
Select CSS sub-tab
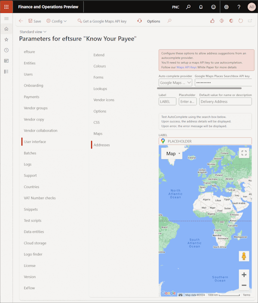point(97,122)
